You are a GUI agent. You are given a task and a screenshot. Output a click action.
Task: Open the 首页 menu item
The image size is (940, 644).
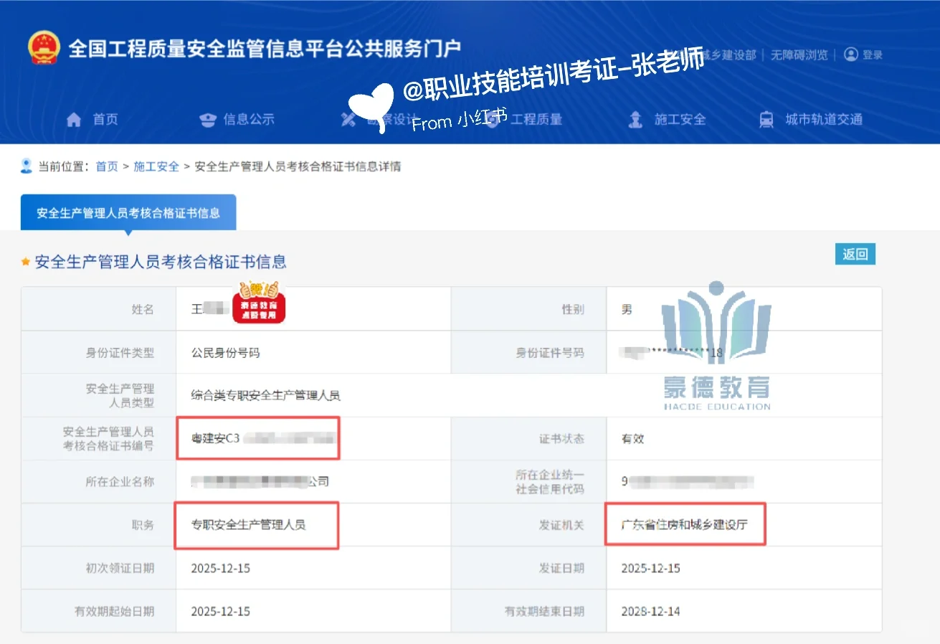click(x=105, y=120)
